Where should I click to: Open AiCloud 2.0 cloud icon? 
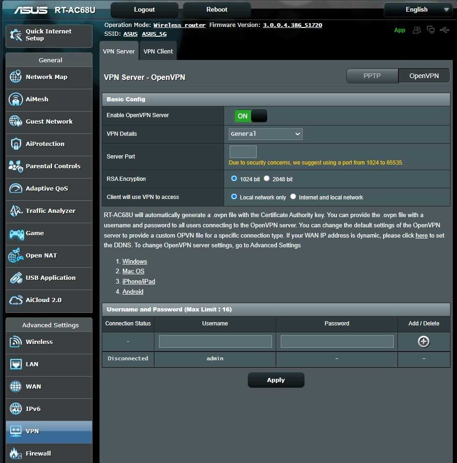click(16, 300)
